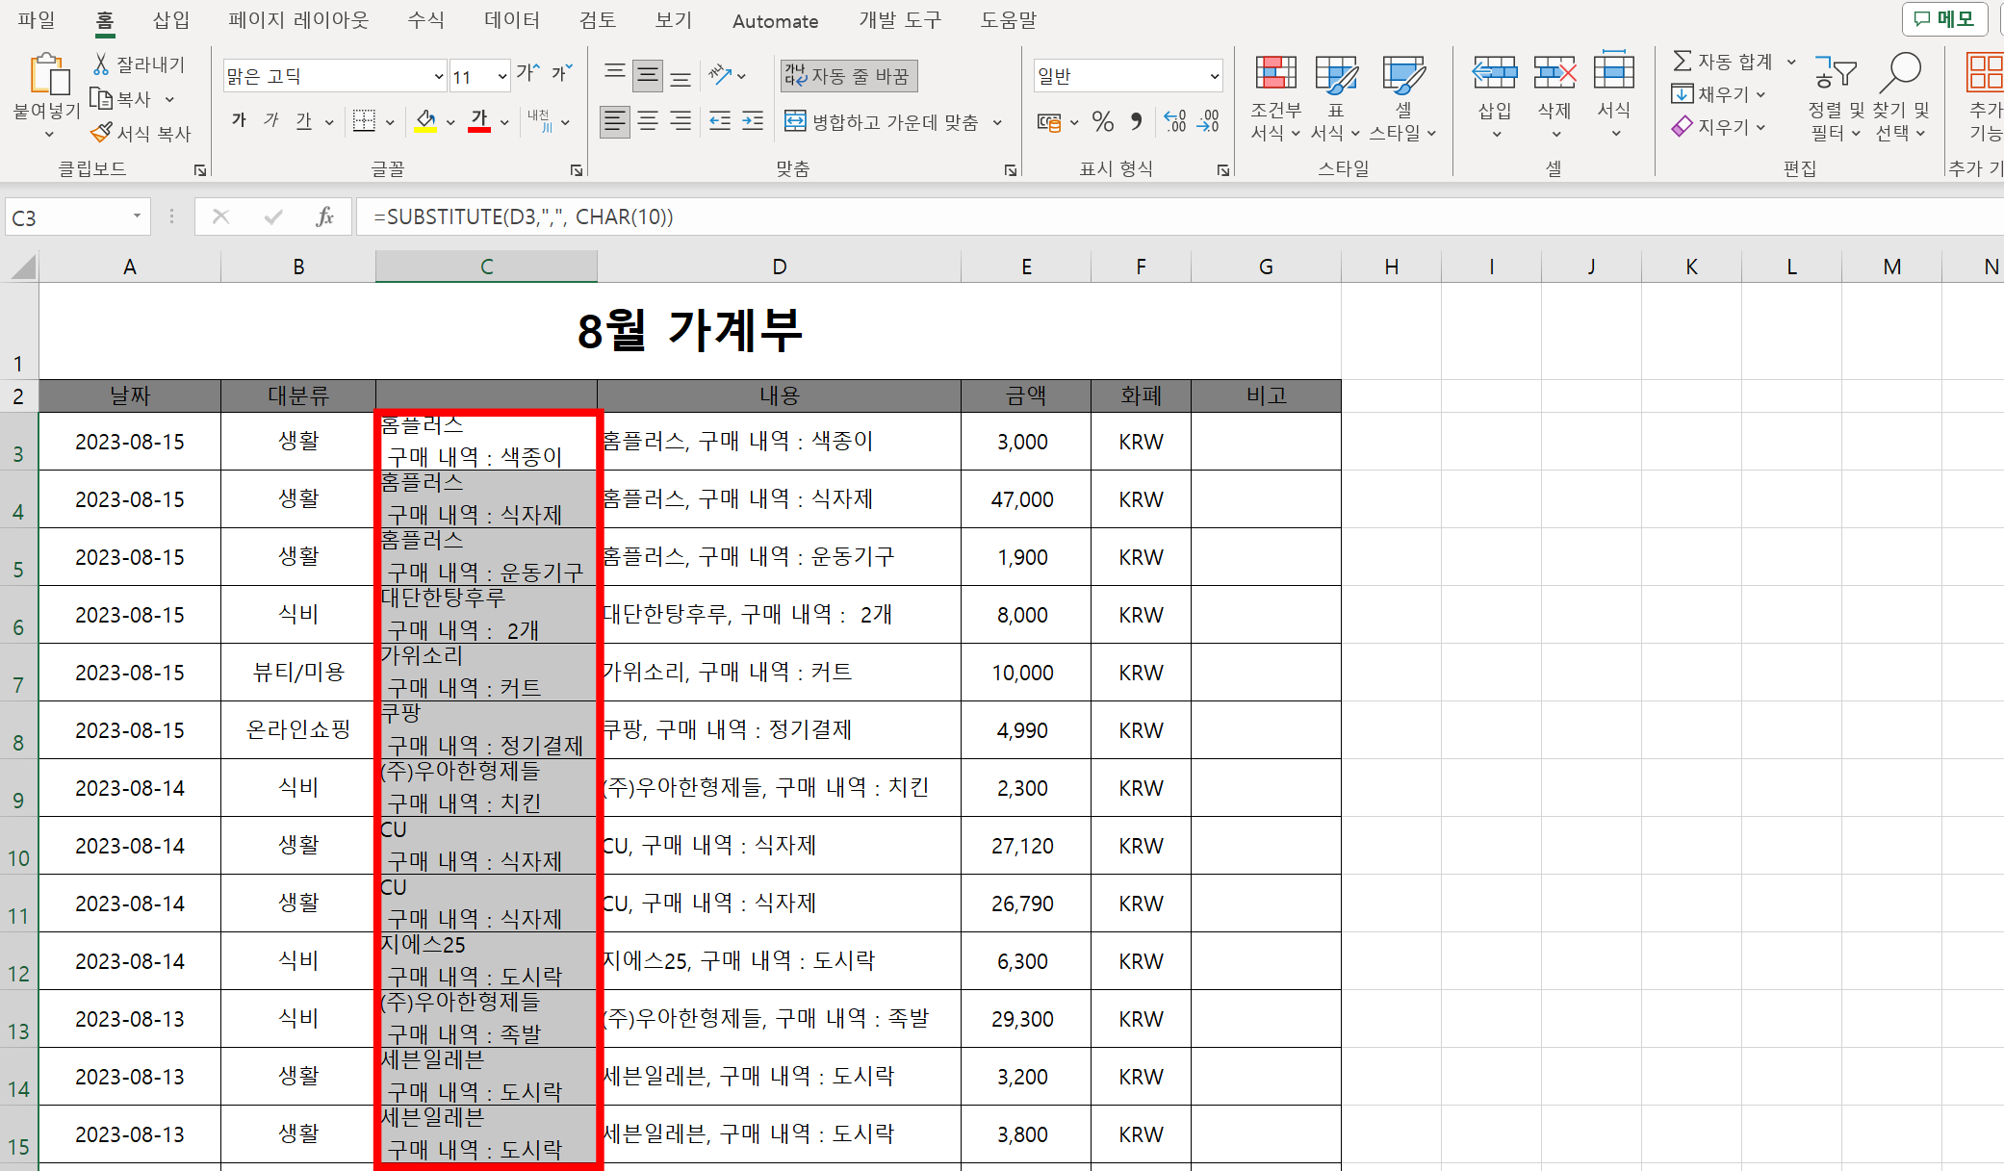Click the Select All corner triangle

click(21, 267)
